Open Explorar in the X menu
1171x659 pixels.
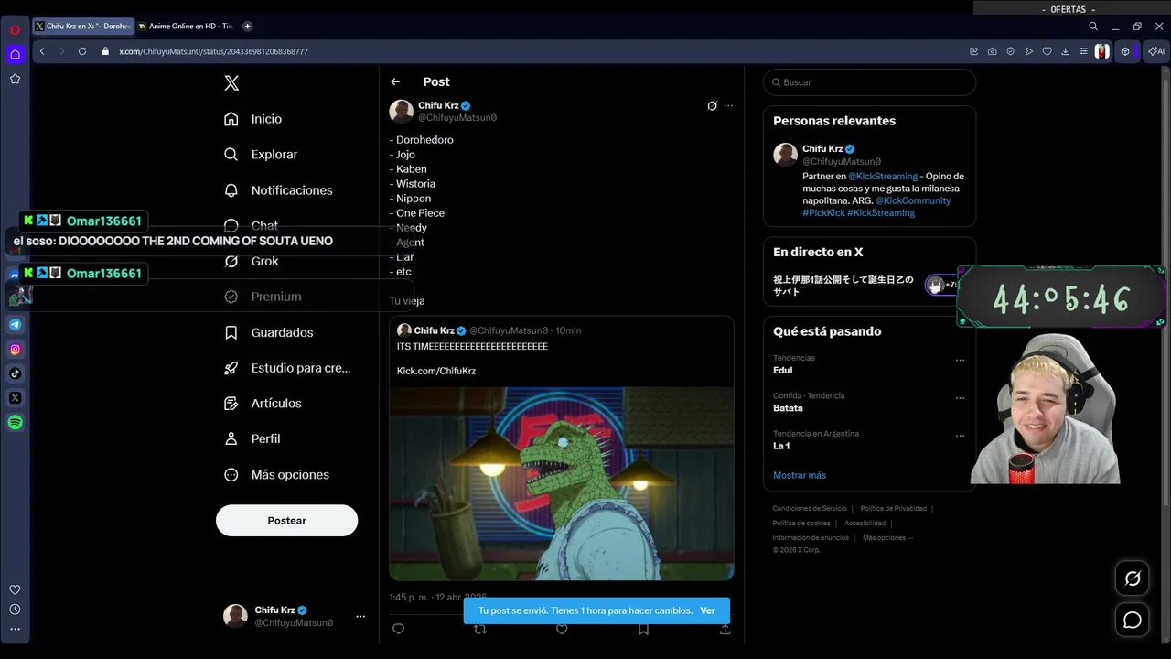point(262,155)
